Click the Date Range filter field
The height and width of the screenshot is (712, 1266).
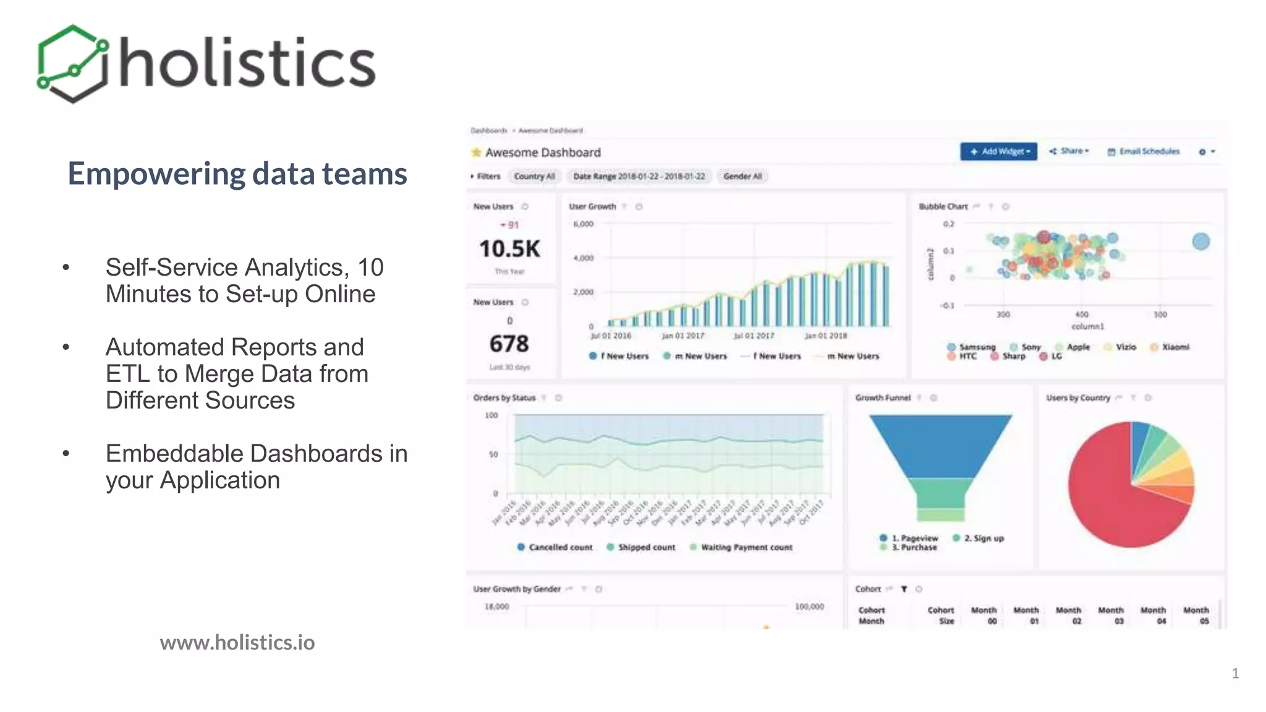[x=639, y=177]
